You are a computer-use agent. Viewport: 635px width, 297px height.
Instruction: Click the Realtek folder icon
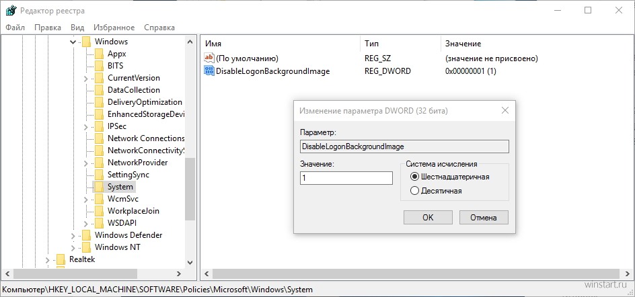(61, 259)
